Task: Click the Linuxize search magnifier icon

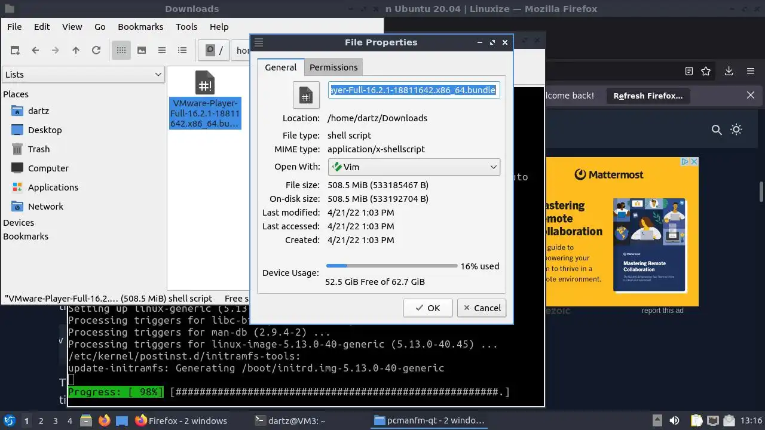Action: coord(717,130)
